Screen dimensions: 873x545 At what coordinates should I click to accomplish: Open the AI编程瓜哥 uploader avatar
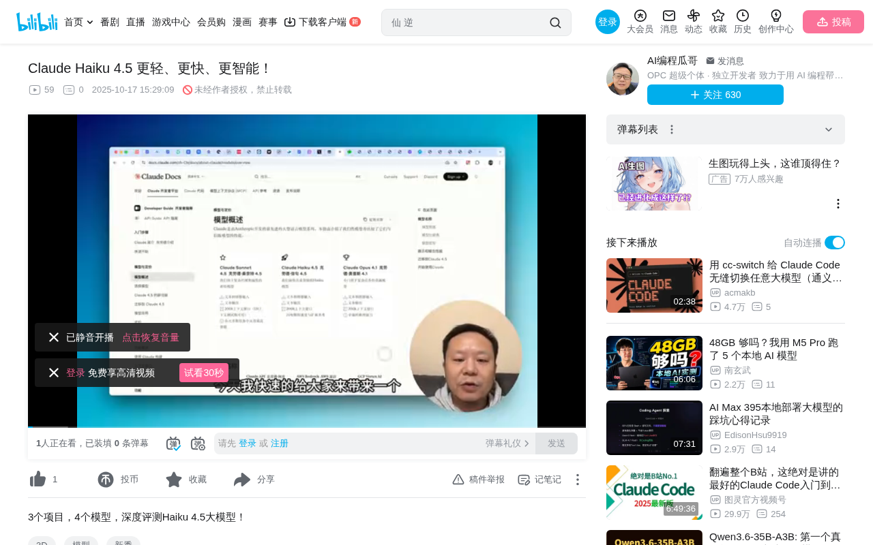click(x=623, y=79)
